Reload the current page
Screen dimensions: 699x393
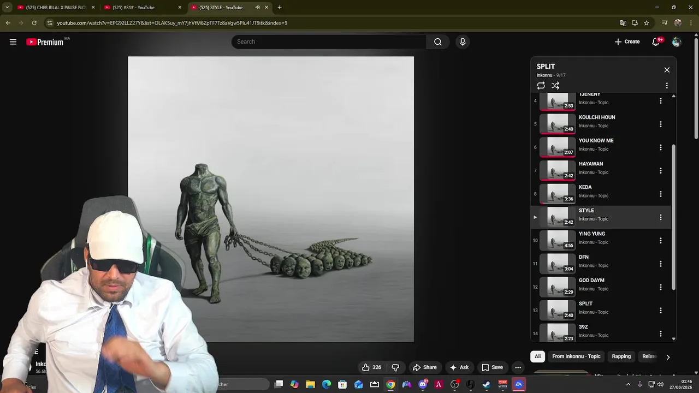[x=34, y=23]
